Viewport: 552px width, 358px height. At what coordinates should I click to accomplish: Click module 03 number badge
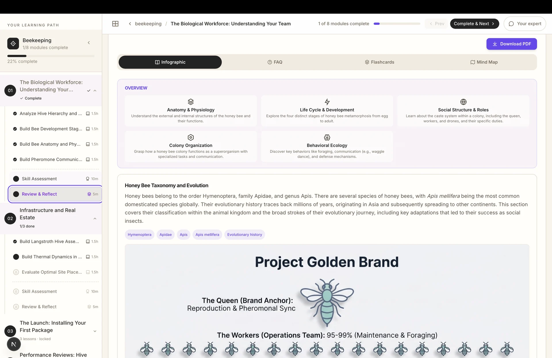[x=10, y=331]
